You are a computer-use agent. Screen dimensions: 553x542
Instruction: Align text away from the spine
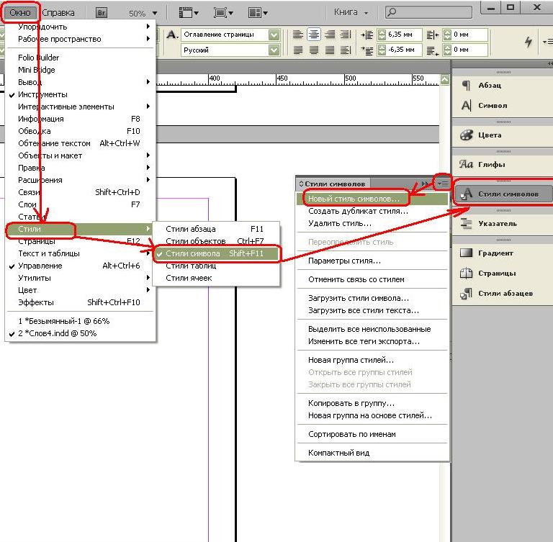pyautogui.click(x=346, y=35)
